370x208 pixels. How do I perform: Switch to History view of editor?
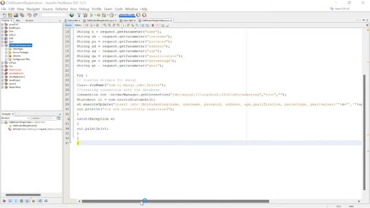pos(77,25)
